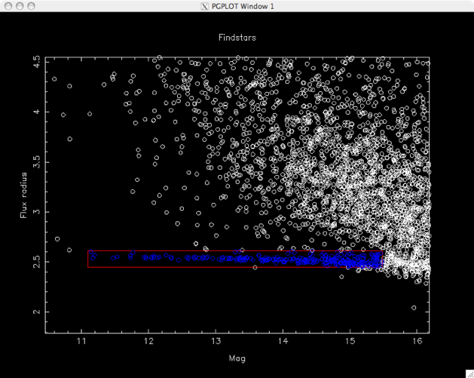Click the y-axis tick label '2'

(x=37, y=312)
